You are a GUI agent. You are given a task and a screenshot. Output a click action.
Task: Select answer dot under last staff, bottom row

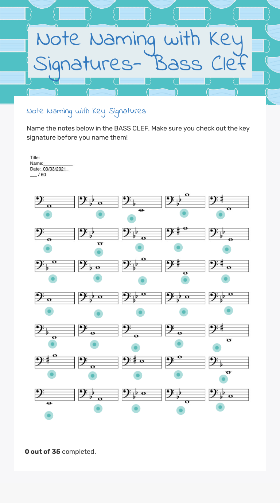(220, 407)
